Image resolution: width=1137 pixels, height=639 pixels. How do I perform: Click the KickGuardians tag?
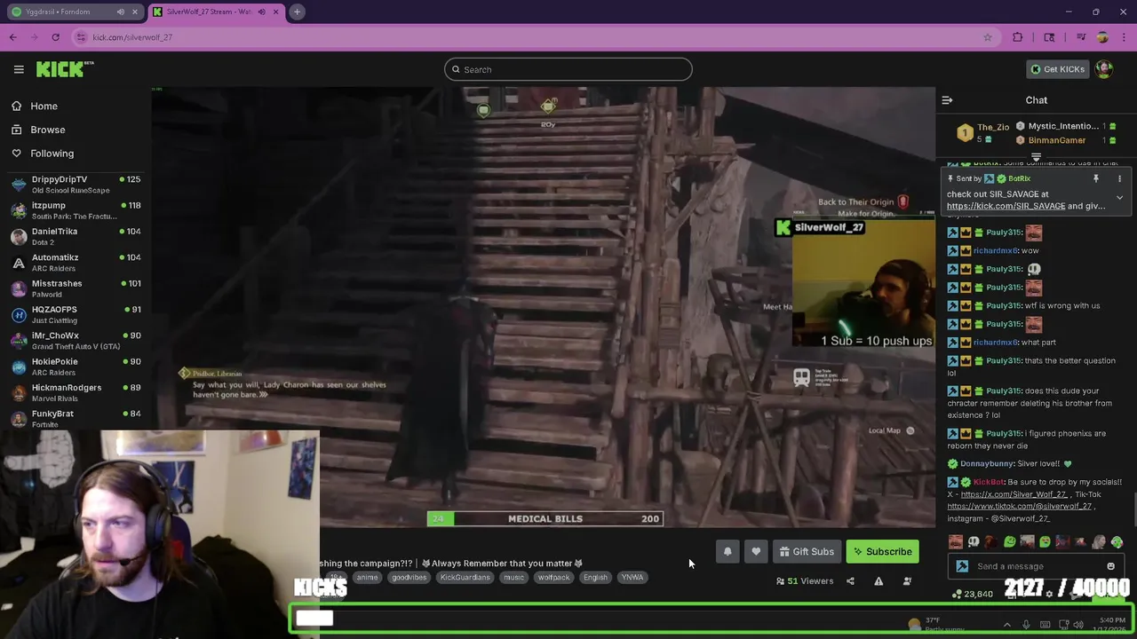pos(465,577)
